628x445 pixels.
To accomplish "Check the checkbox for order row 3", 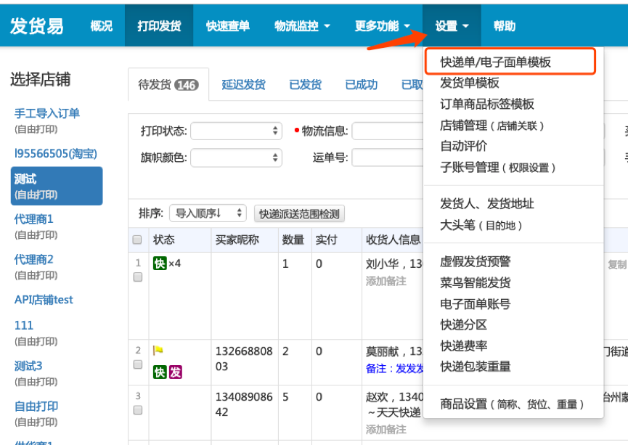I will [x=138, y=410].
